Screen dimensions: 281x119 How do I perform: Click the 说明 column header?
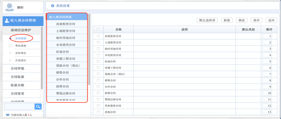pyautogui.click(x=185, y=29)
